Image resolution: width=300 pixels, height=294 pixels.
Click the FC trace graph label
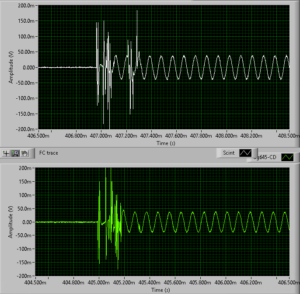click(x=49, y=153)
